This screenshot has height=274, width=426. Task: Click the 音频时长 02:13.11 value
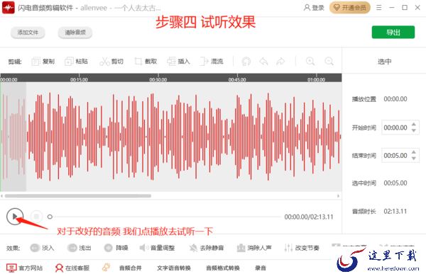tap(395, 212)
